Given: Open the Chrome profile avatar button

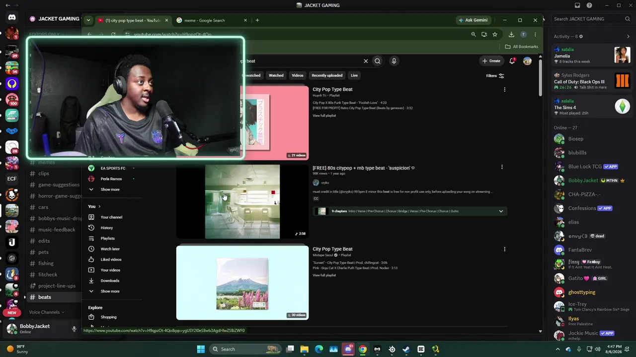Looking at the screenshot, I should [523, 34].
